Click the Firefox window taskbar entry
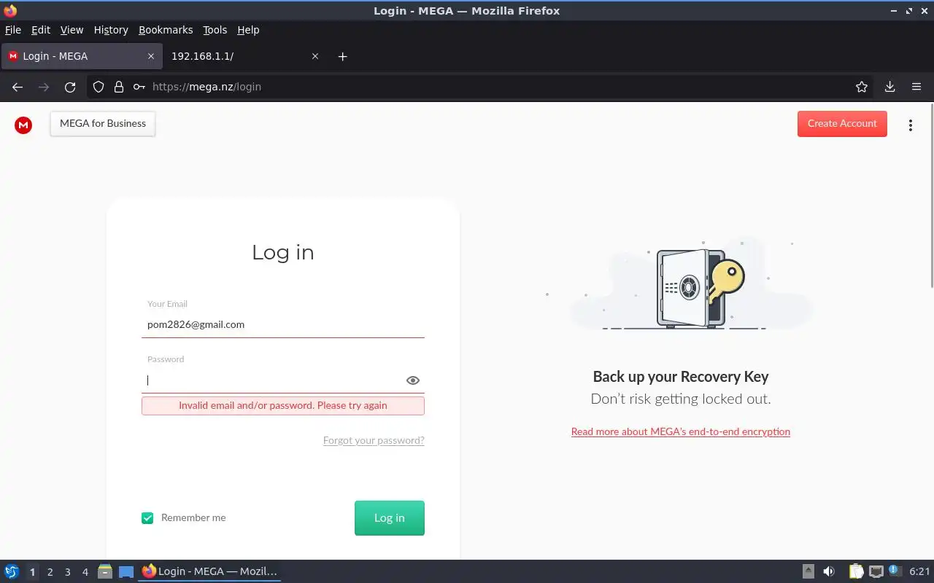 210,571
